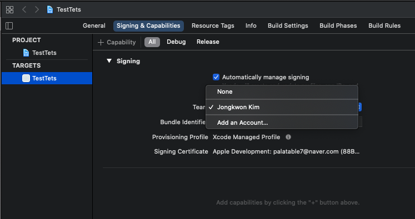This screenshot has width=415, height=219.
Task: Switch to the Build Settings tab
Action: tap(288, 26)
